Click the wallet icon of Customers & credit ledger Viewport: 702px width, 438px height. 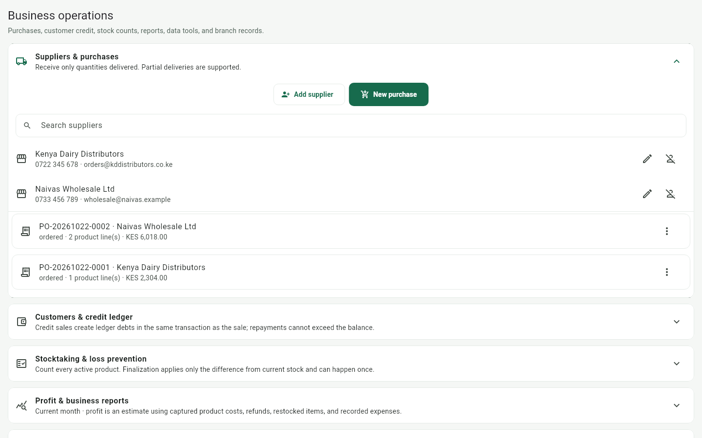21,322
